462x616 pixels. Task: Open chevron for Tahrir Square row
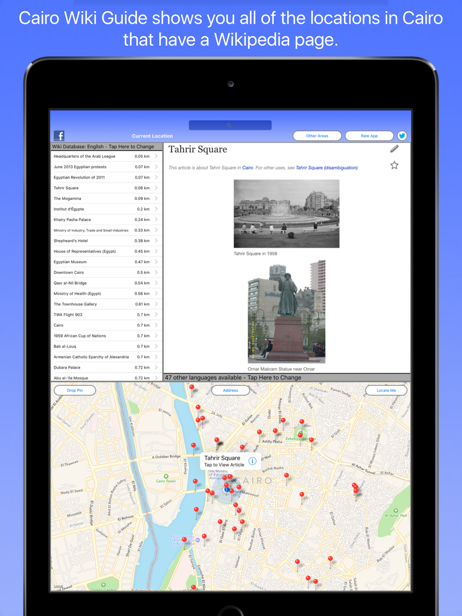[x=156, y=188]
